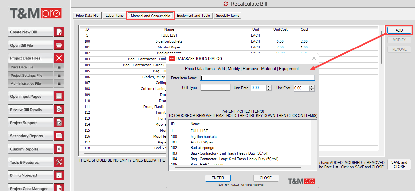Open the Open Bill File button
Viewport: 415px width, 191px height.
pyautogui.click(x=31, y=45)
